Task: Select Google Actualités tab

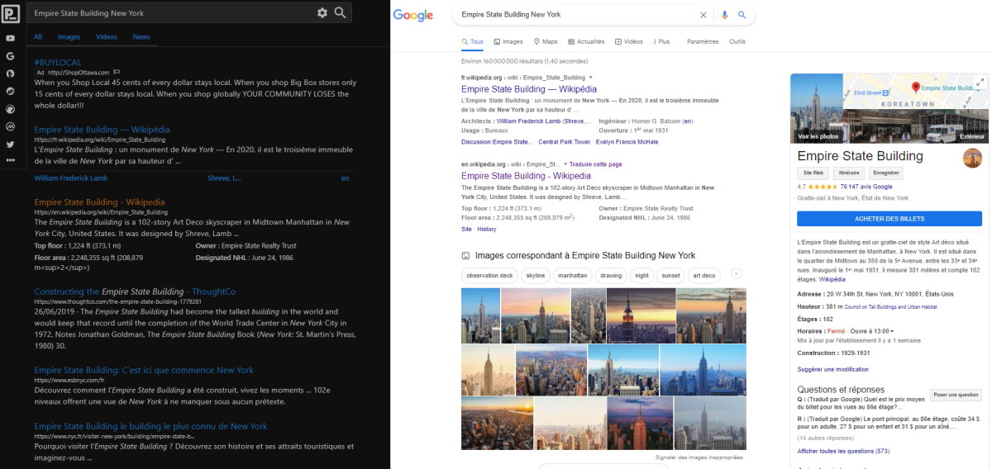Action: (586, 41)
